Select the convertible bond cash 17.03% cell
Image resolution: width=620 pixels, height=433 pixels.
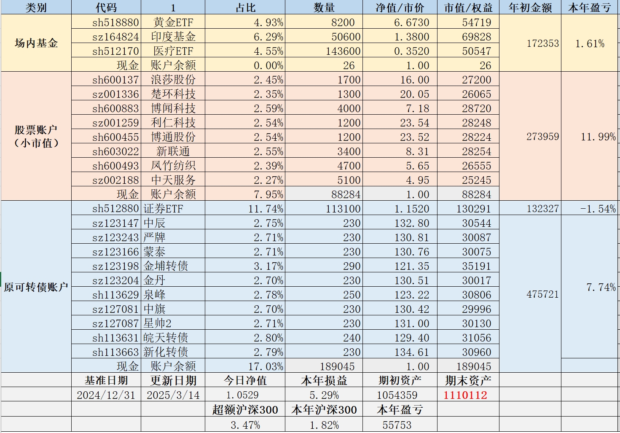click(245, 366)
